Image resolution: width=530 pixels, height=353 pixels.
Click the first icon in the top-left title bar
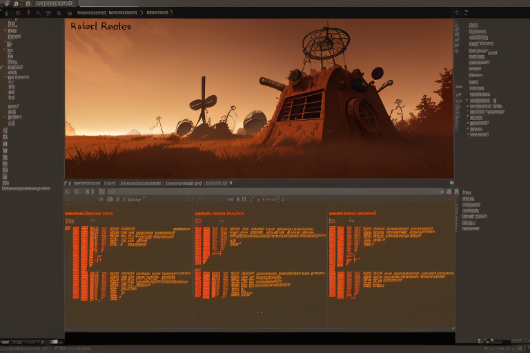[6, 3]
